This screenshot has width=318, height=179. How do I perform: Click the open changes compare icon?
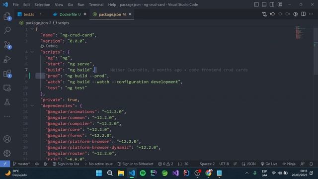pyautogui.click(x=264, y=14)
